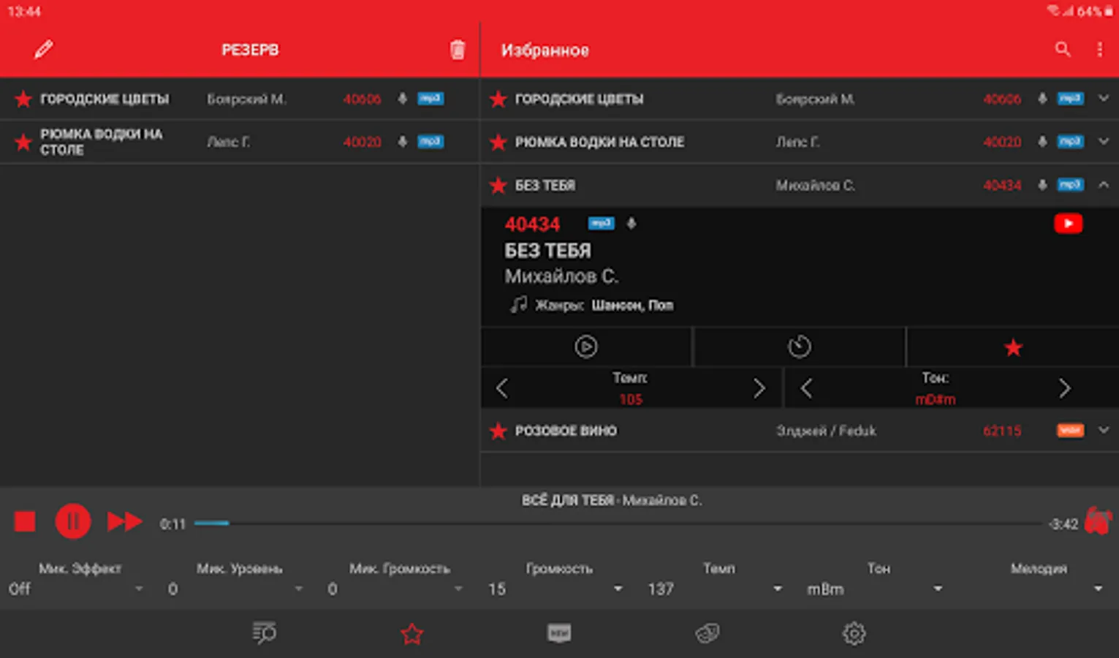The image size is (1119, 658).
Task: Select Городские цветы title in the Резерв list
Action: [105, 99]
